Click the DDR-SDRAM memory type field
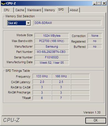This screenshot has height=126, width=108. point(67,23)
